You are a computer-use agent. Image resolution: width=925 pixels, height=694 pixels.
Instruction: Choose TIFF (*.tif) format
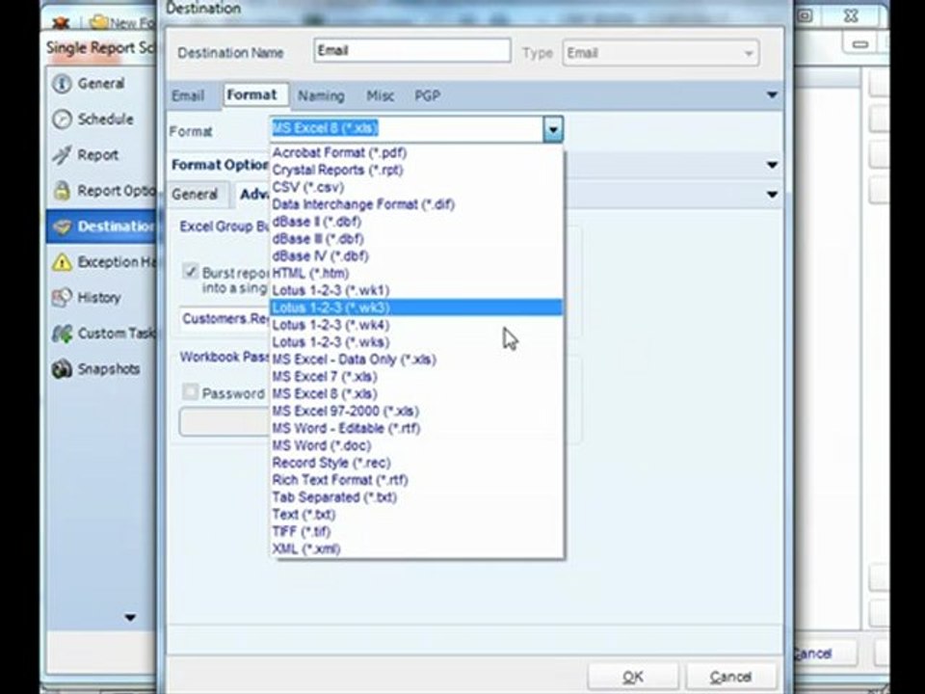(x=416, y=531)
